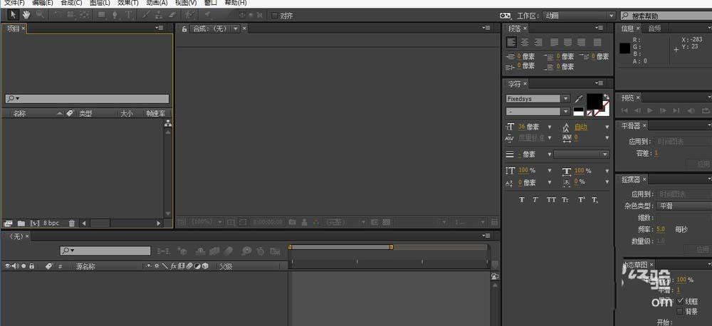712x326 pixels.
Task: Select the Selection arrow tool
Action: tap(13, 14)
